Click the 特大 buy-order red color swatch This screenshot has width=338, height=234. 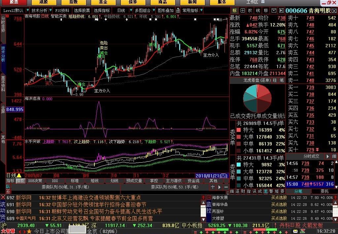[x=239, y=130]
